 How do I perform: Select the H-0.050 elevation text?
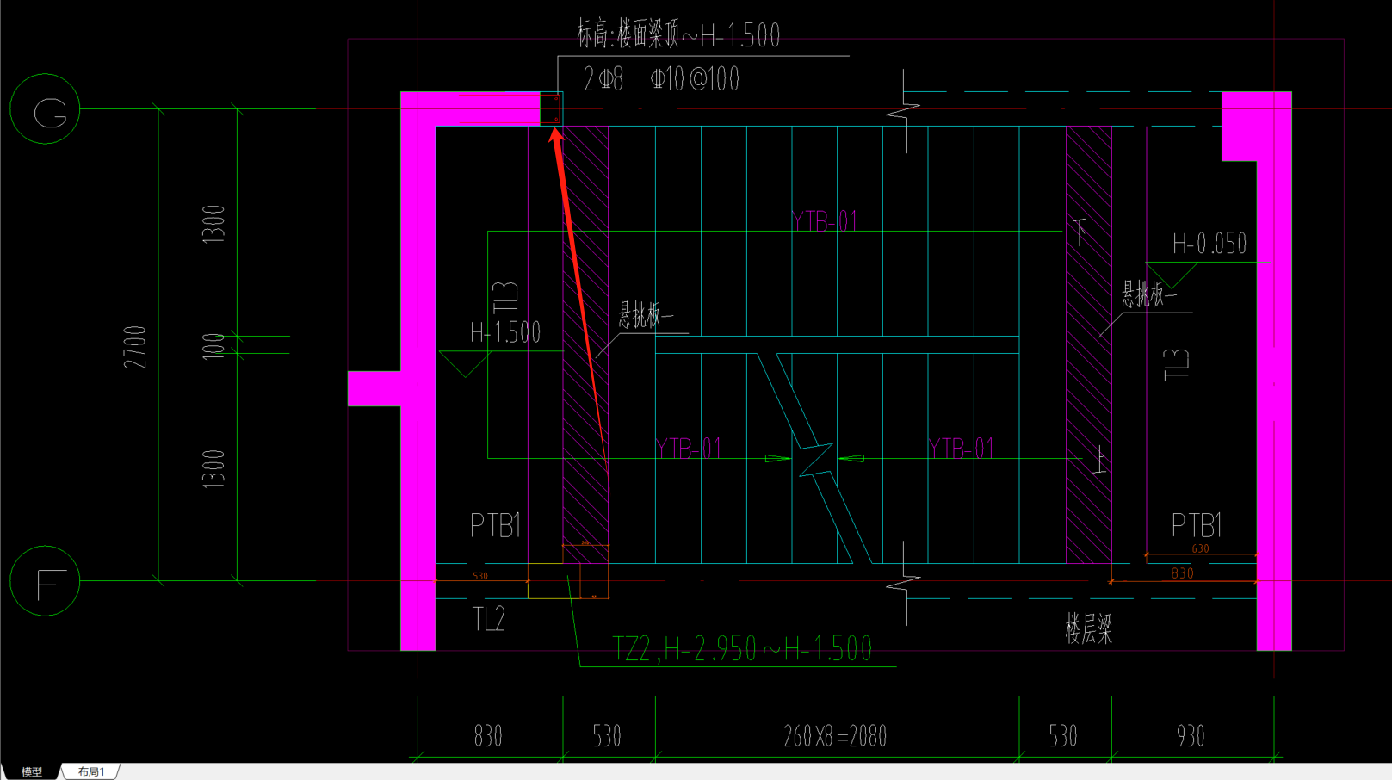1209,244
